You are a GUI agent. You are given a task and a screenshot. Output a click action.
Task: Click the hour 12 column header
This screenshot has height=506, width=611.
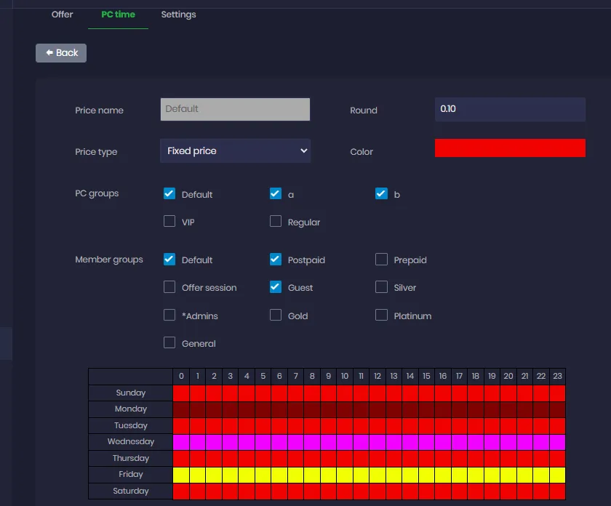[x=378, y=377]
